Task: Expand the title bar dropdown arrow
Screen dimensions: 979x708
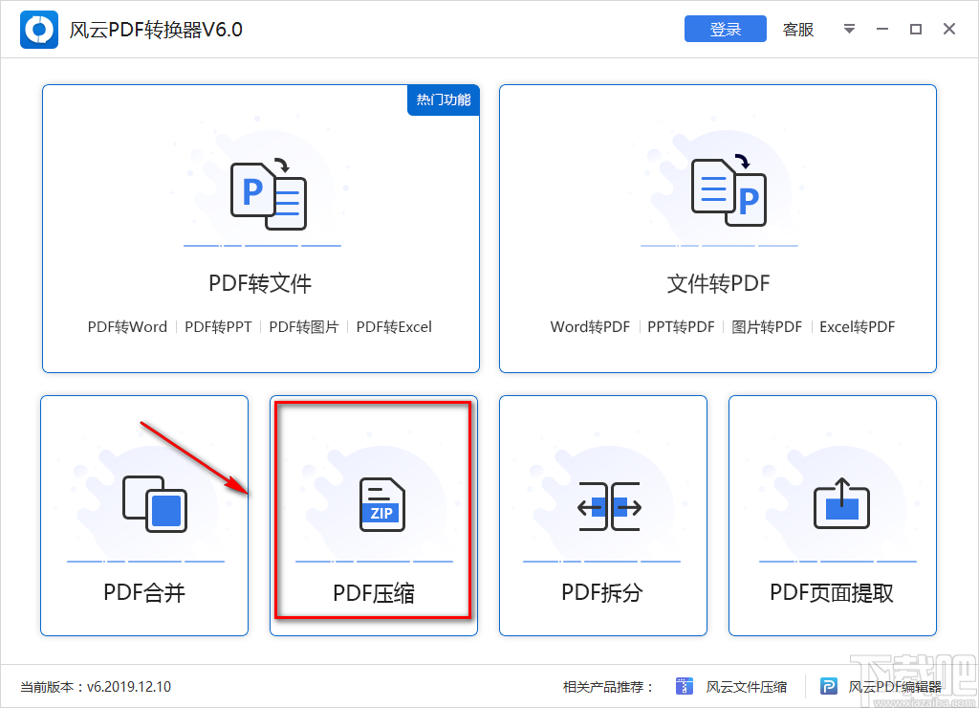Action: [849, 29]
